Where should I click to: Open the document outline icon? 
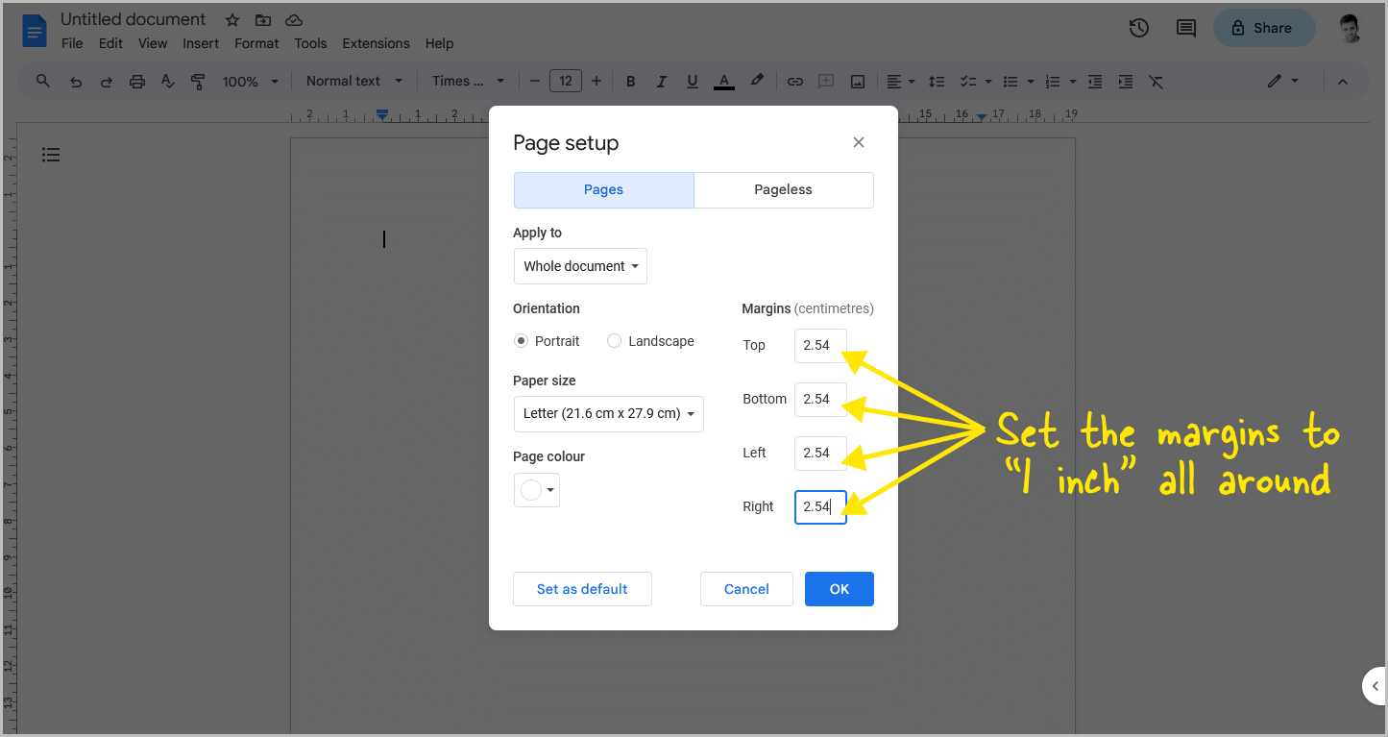[51, 155]
